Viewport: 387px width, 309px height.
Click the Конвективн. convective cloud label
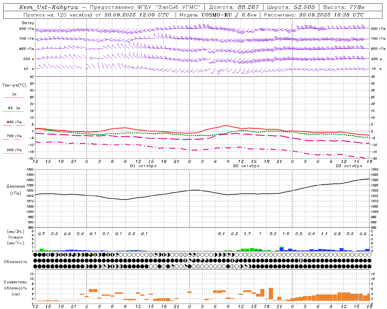click(16, 282)
